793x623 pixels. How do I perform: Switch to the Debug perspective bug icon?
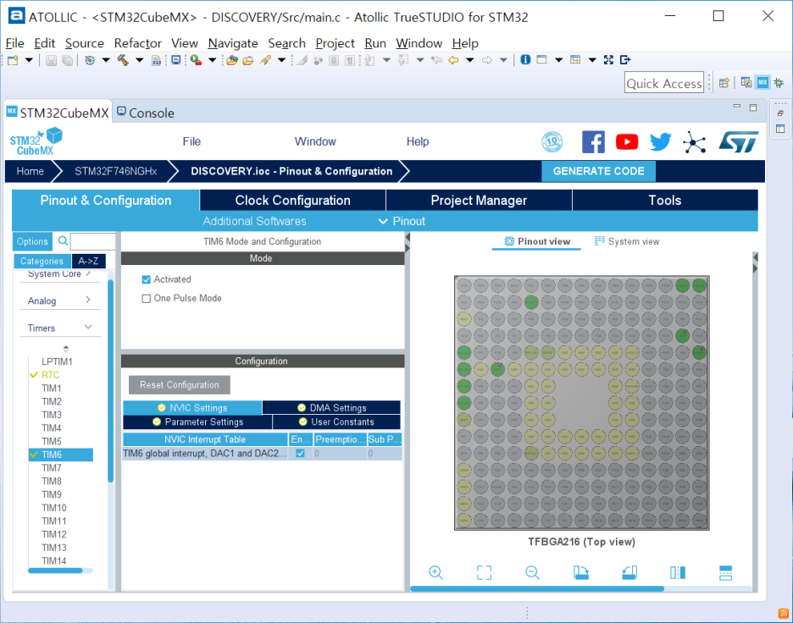[779, 82]
